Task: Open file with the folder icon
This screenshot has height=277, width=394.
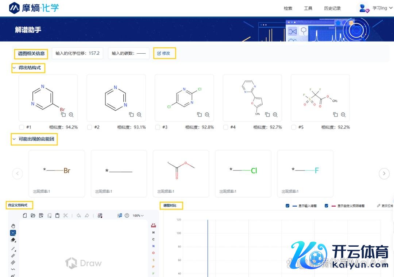Action: pos(33,216)
